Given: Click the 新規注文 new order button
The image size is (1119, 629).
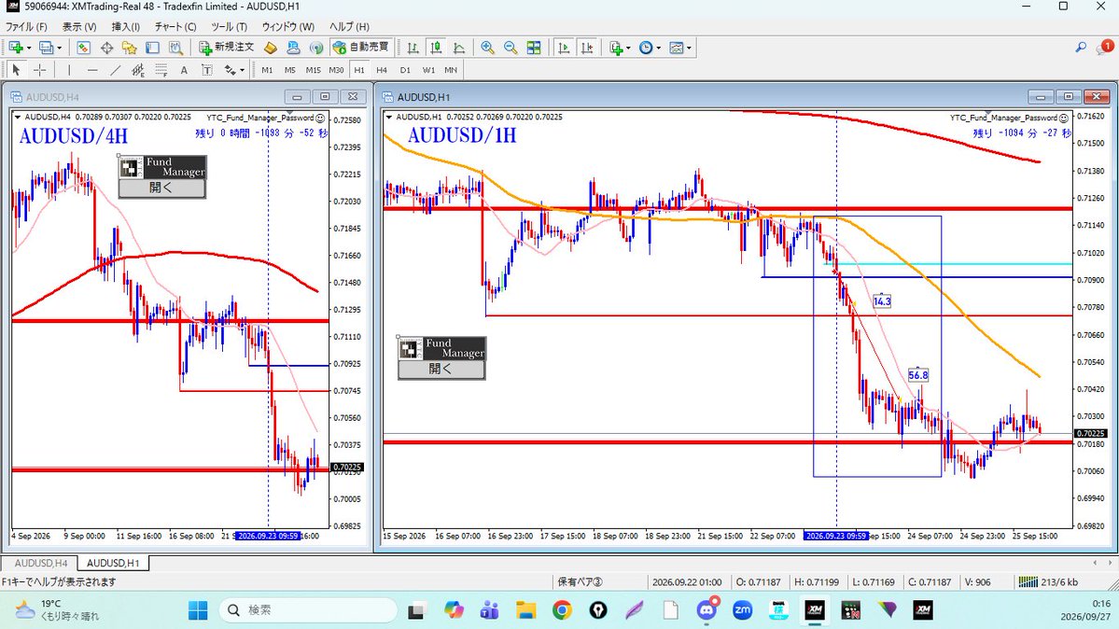Looking at the screenshot, I should 226,47.
